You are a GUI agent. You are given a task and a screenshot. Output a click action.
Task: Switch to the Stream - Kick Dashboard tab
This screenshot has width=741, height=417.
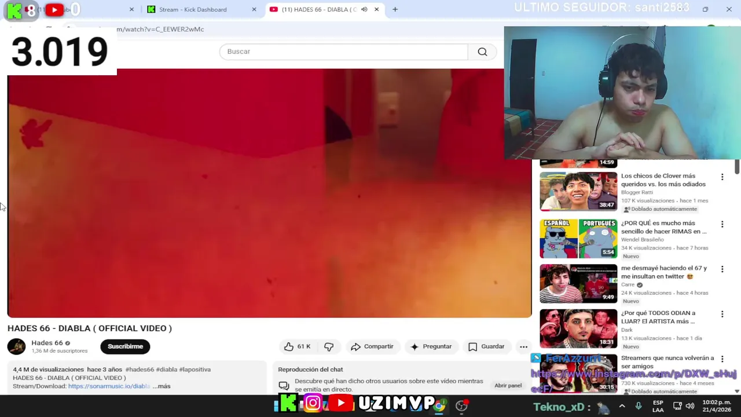click(x=193, y=9)
